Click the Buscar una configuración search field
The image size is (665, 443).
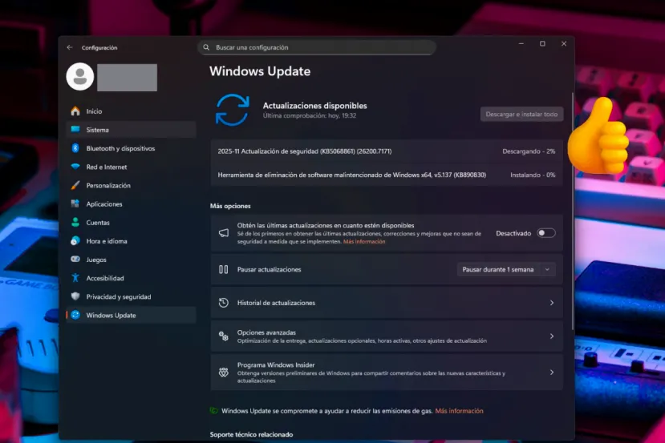317,47
